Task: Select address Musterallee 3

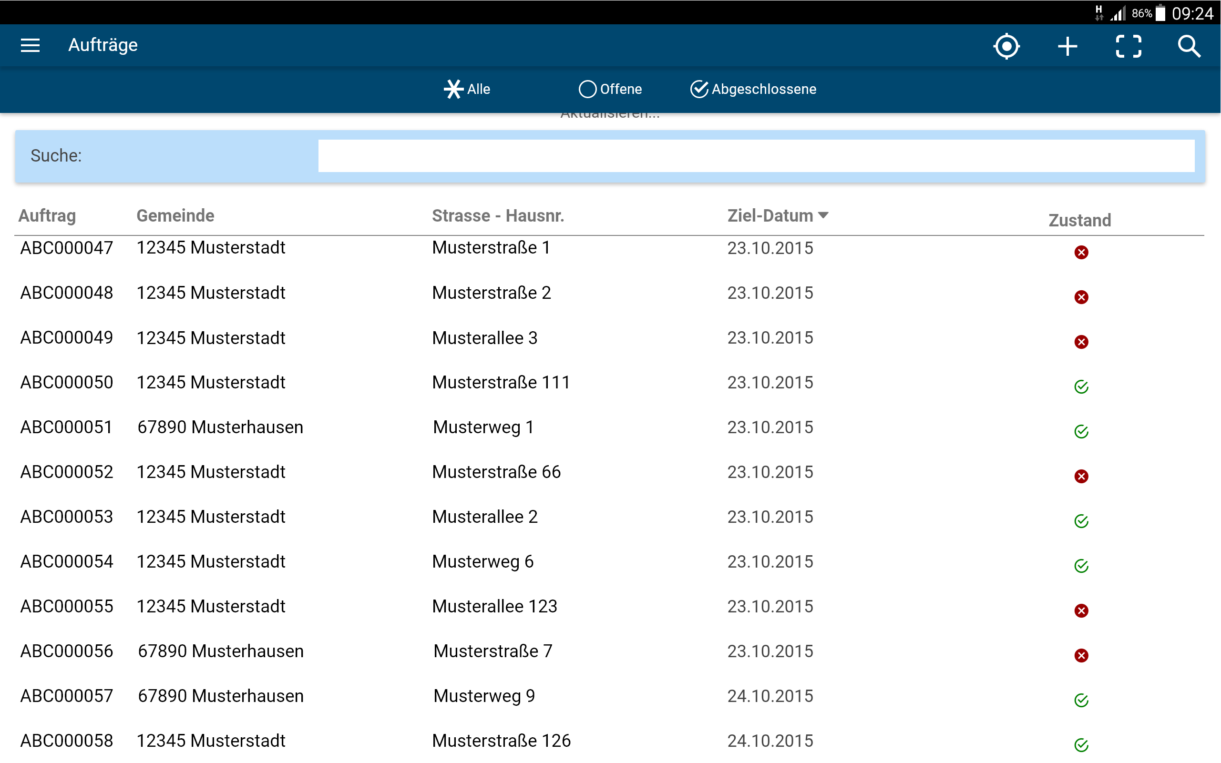Action: click(485, 337)
